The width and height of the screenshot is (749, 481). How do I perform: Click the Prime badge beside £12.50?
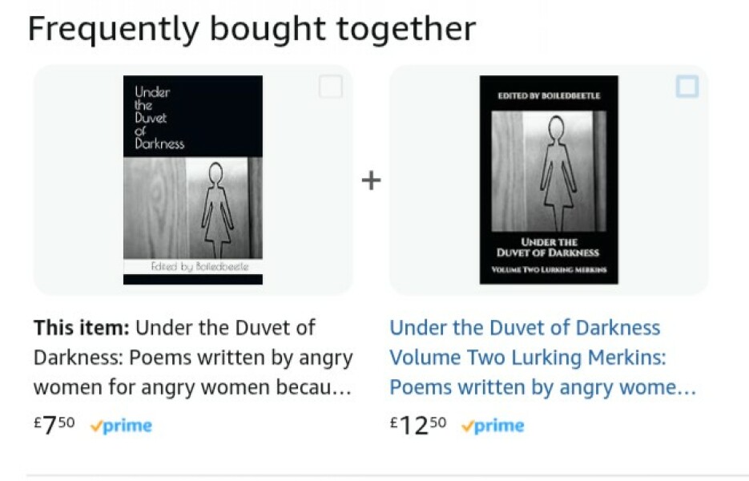point(493,426)
